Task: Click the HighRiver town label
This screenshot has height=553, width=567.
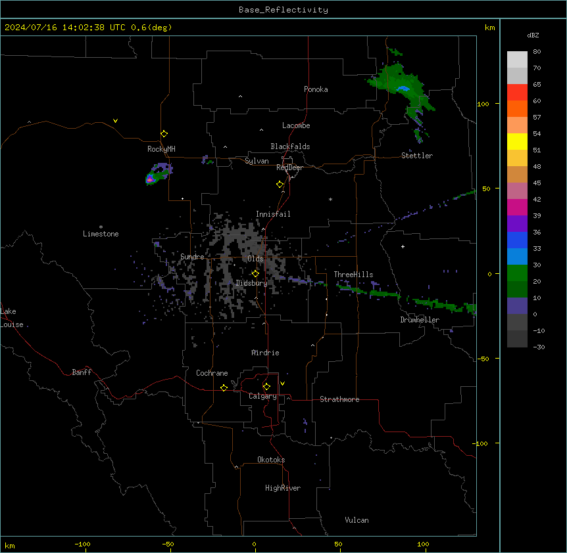Action: click(x=283, y=488)
